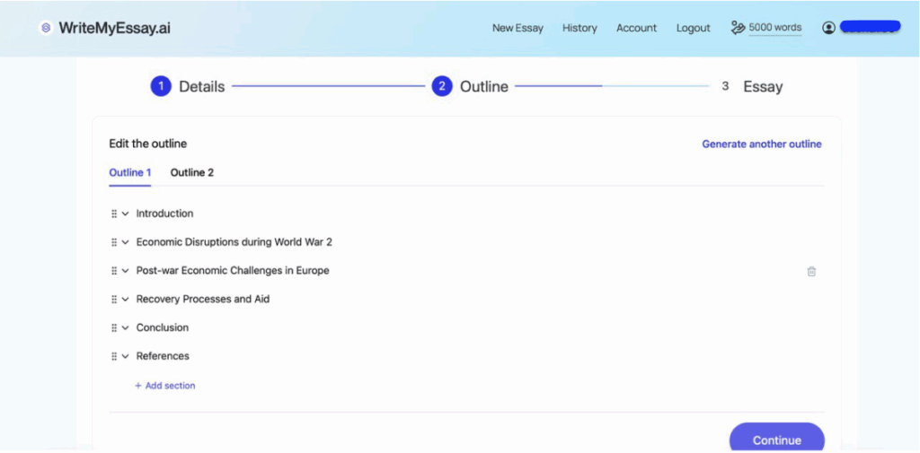The height and width of the screenshot is (453, 920).
Task: Click the Add section link
Action: click(165, 386)
